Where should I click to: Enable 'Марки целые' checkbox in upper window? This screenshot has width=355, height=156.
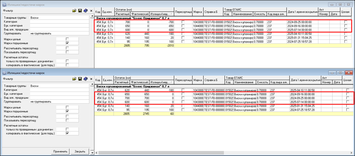tap(67, 39)
